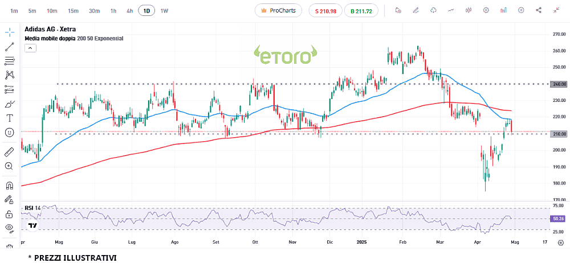Viewport: 570px width, 263px height.
Task: Click the TradingView logo on chart
Action: click(32, 225)
